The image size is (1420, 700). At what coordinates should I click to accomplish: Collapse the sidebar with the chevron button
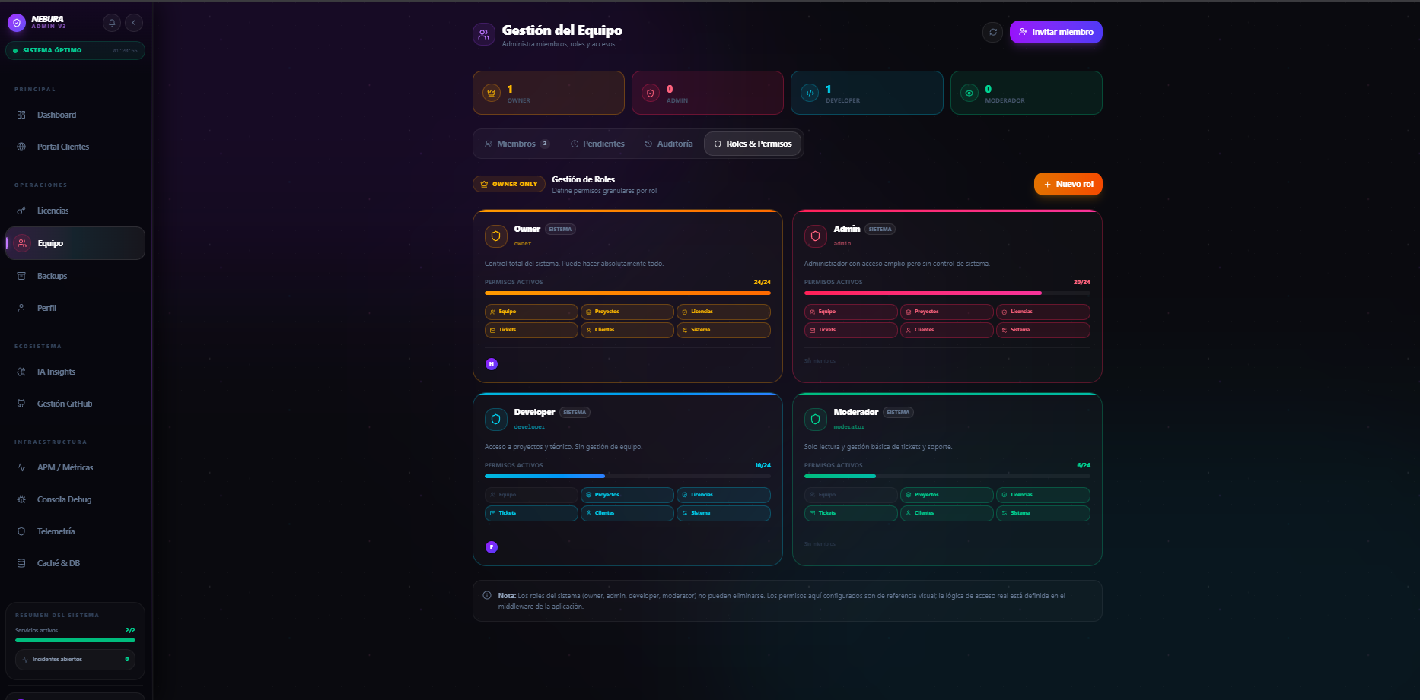tap(134, 23)
